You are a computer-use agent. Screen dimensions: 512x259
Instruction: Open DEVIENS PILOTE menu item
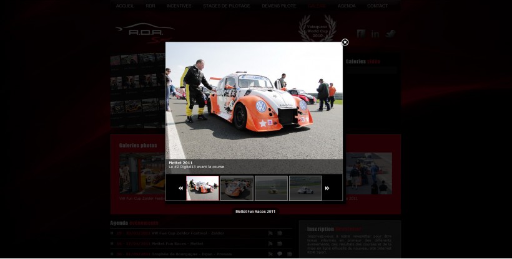tap(279, 6)
